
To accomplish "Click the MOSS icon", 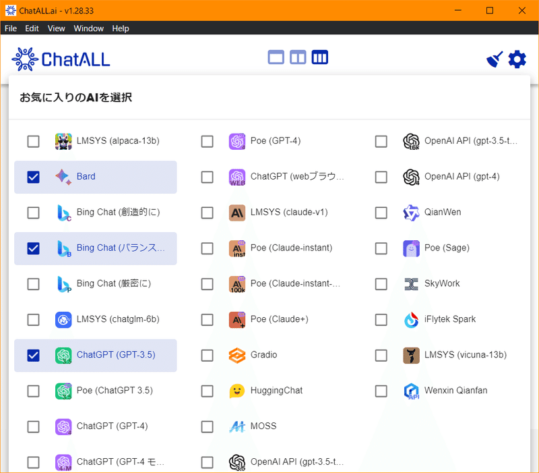I will (x=237, y=426).
